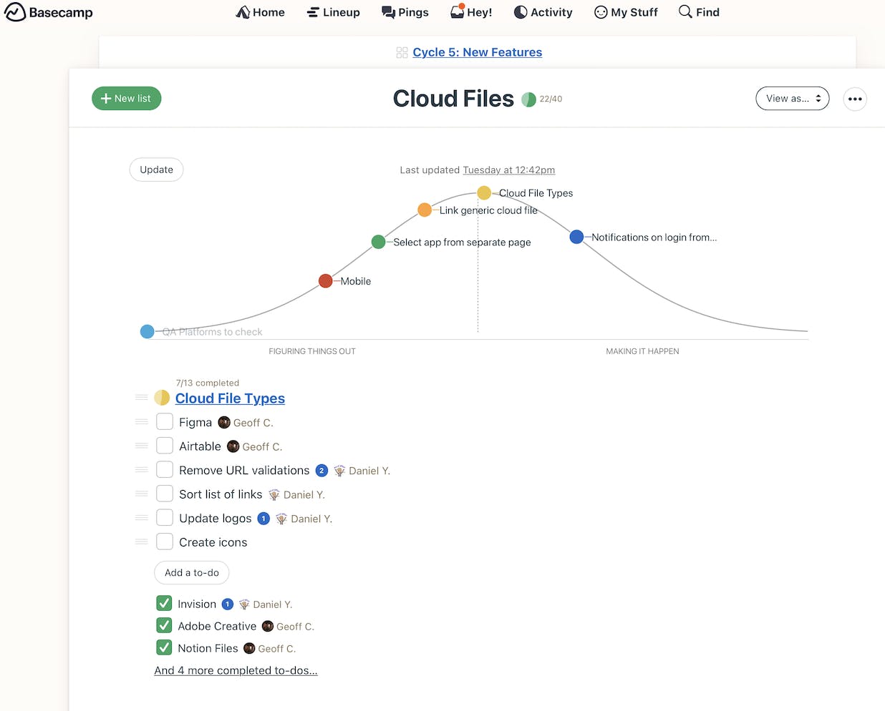Click the New list button
885x711 pixels.
126,98
